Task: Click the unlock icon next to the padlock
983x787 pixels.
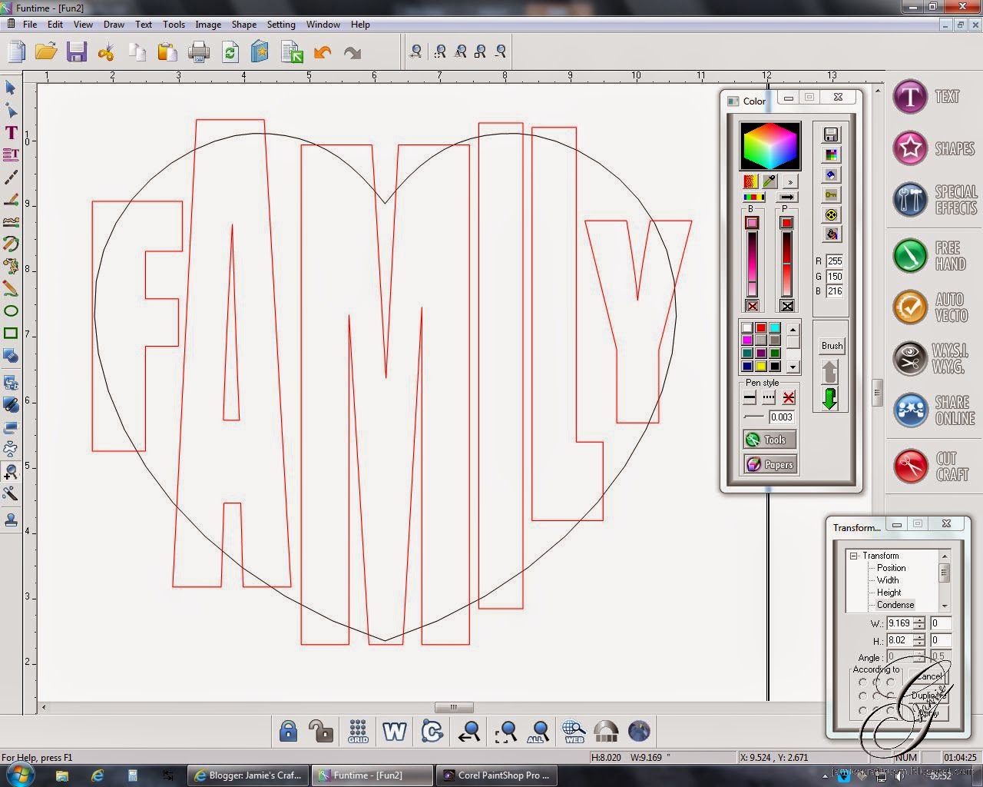Action: point(321,731)
